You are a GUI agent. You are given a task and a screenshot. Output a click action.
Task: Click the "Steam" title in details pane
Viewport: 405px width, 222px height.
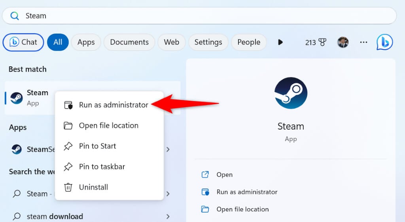click(291, 126)
